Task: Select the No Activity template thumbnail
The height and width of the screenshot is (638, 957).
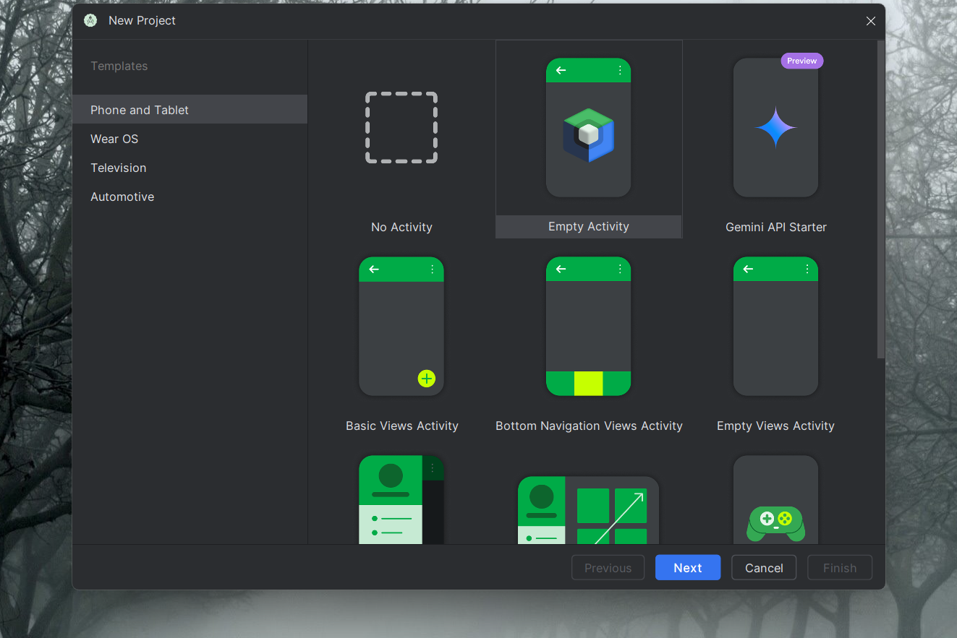Action: click(401, 128)
